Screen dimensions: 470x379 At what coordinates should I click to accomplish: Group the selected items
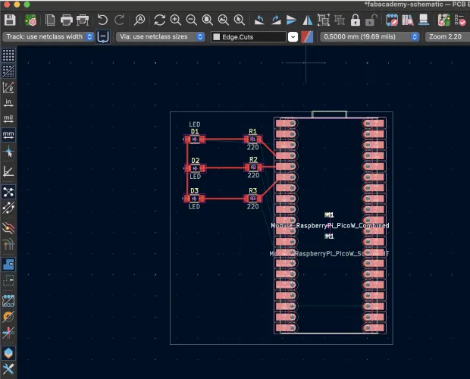click(x=324, y=20)
